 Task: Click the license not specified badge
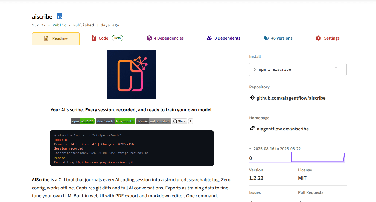click(x=154, y=121)
